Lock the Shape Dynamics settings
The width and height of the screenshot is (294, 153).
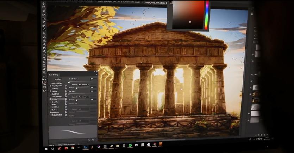(x=65, y=86)
